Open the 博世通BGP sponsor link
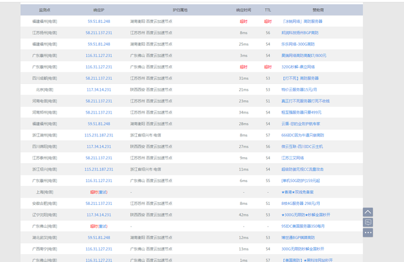Viewport: 404px width, 262px height. click(298, 238)
